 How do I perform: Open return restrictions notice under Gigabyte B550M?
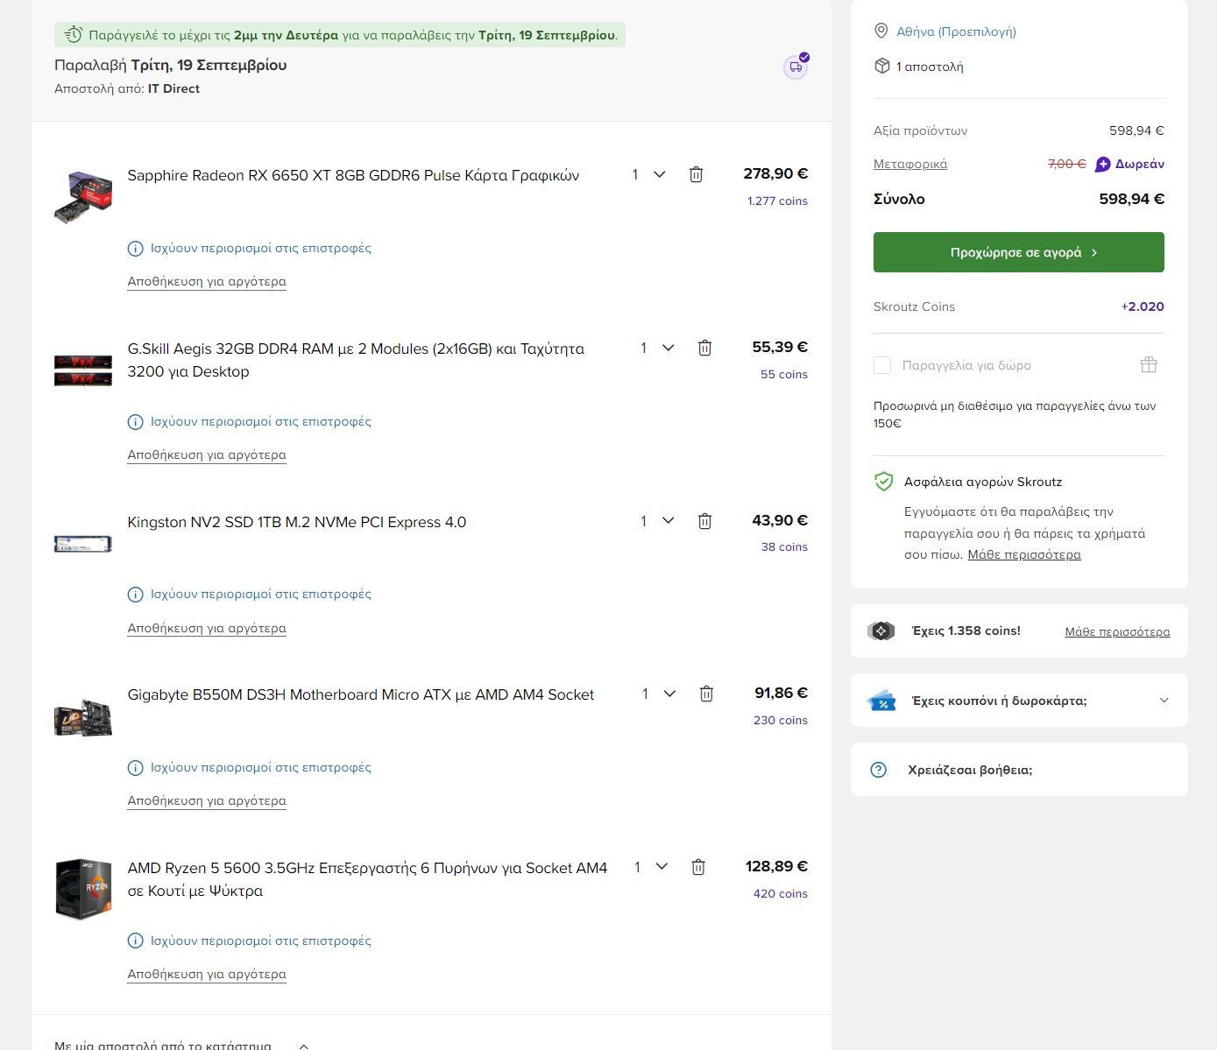pos(261,767)
